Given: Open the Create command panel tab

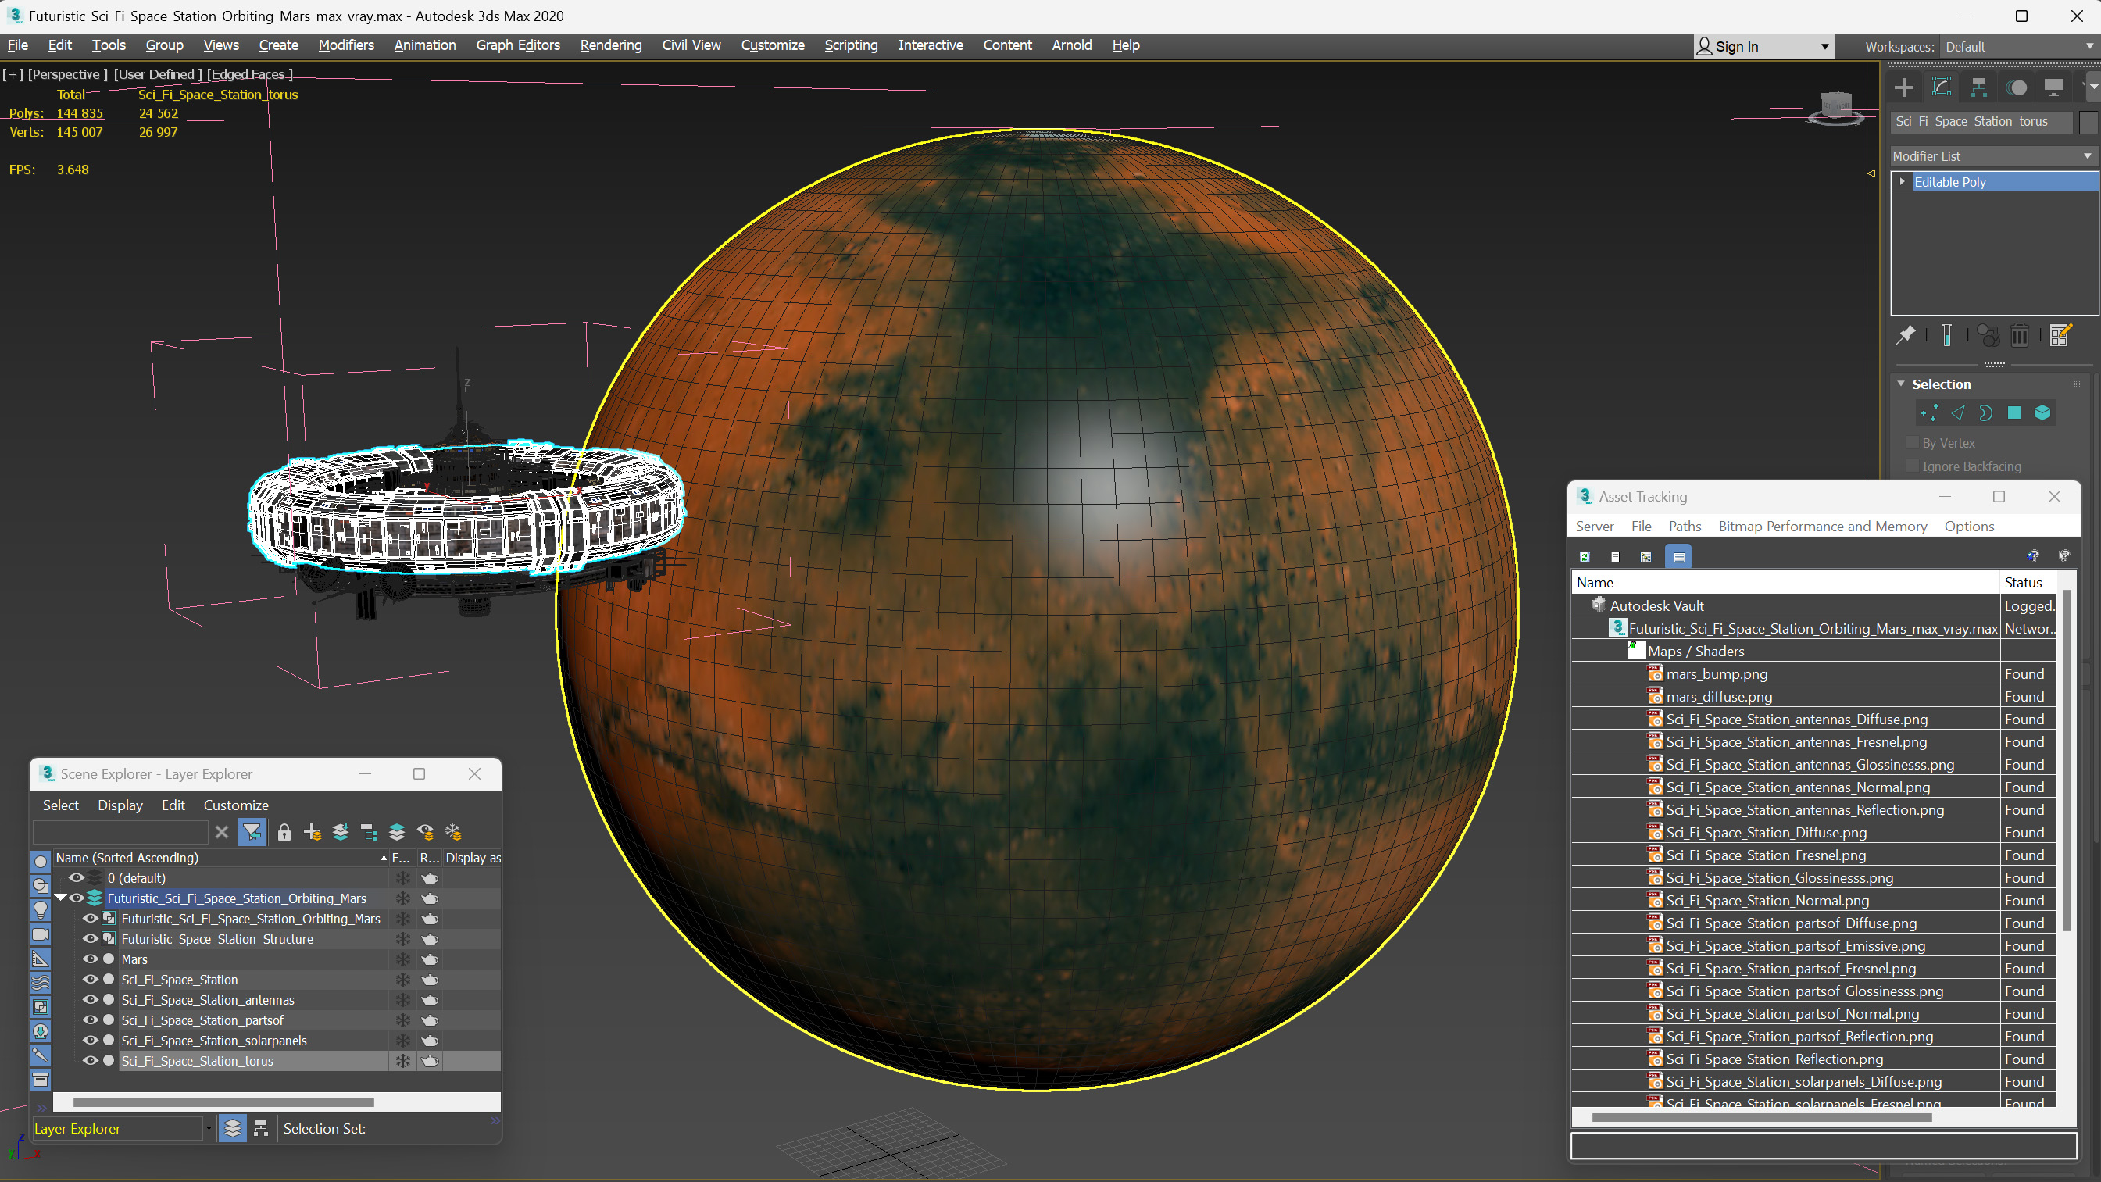Looking at the screenshot, I should point(1903,87).
